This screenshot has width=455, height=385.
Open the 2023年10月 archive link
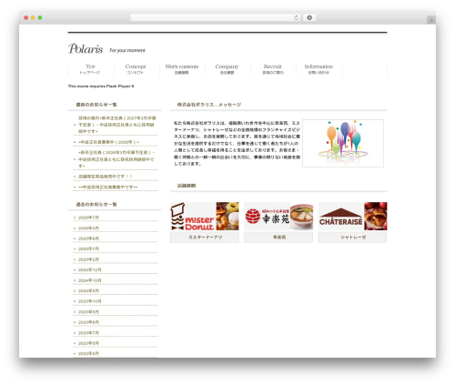pyautogui.click(x=90, y=301)
